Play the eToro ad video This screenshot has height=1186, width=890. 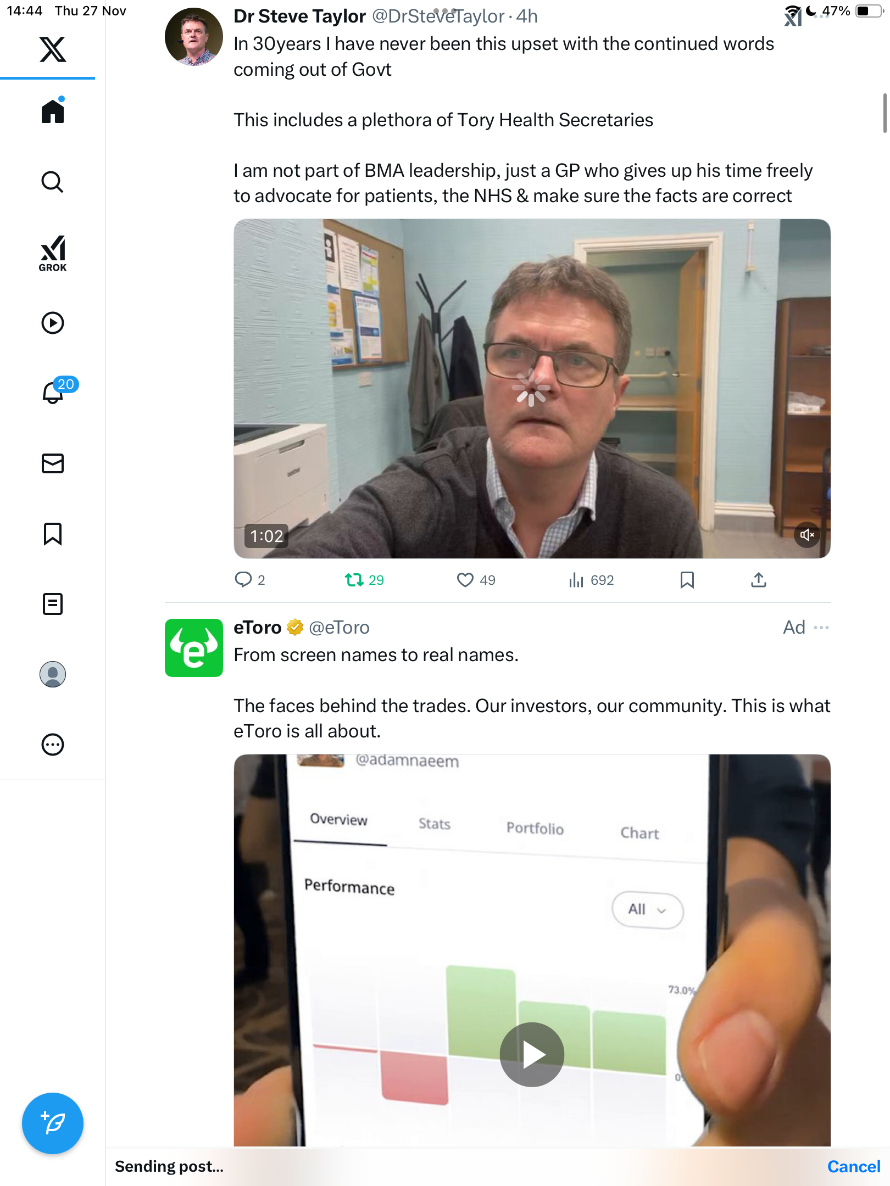pos(532,1054)
